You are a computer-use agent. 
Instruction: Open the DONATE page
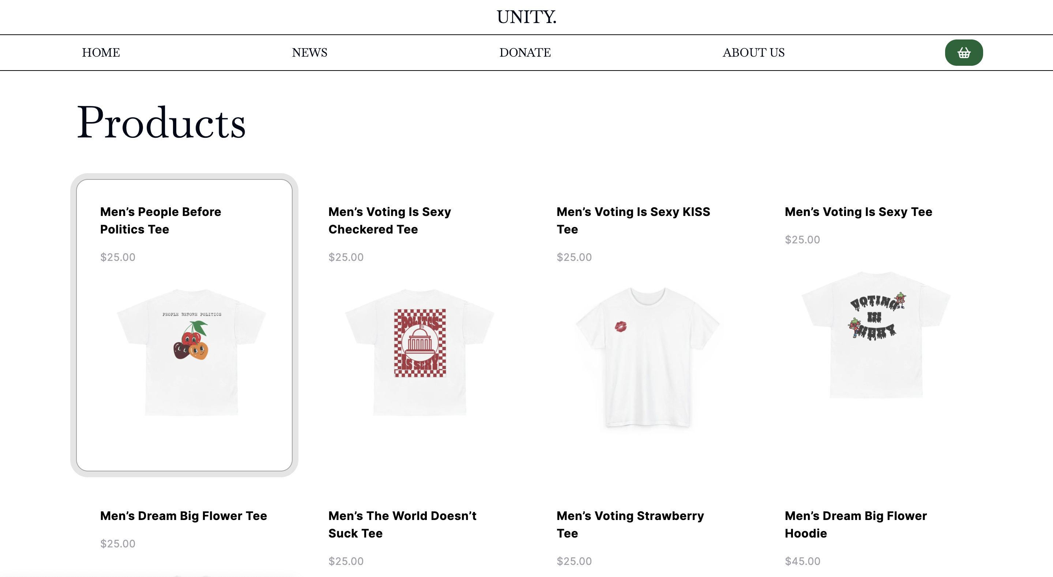pos(525,53)
